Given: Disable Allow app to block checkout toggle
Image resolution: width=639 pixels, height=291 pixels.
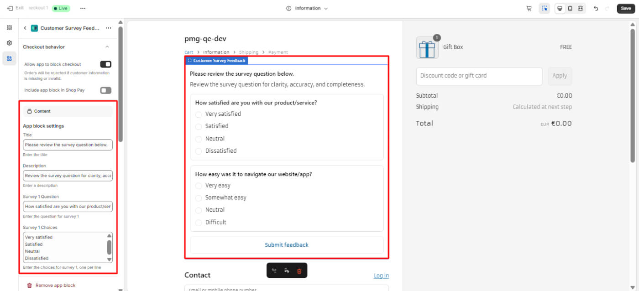Looking at the screenshot, I should tap(105, 64).
